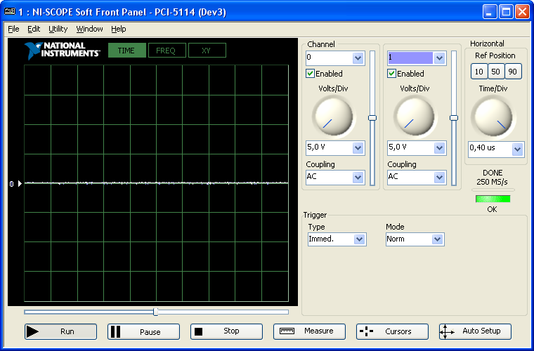Click the National Instruments logo
534x351 pixels.
[x=62, y=51]
